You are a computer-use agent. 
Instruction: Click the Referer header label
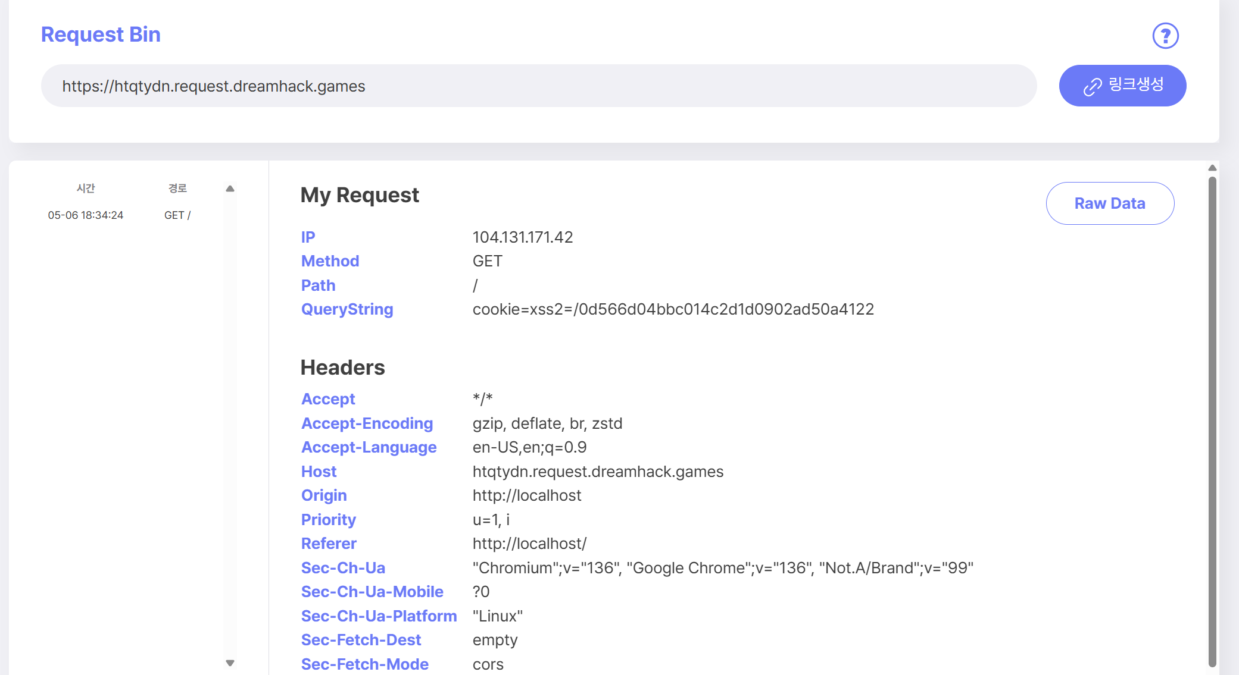tap(329, 544)
